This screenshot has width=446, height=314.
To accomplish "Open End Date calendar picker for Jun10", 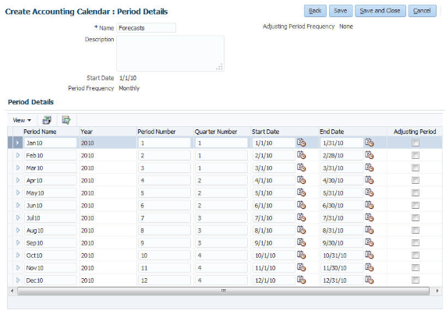I will pos(370,205).
